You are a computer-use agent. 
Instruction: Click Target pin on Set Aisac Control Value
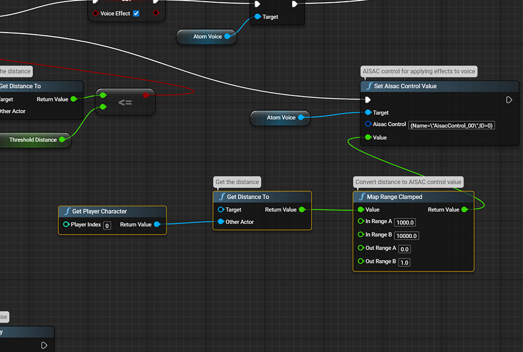point(368,112)
